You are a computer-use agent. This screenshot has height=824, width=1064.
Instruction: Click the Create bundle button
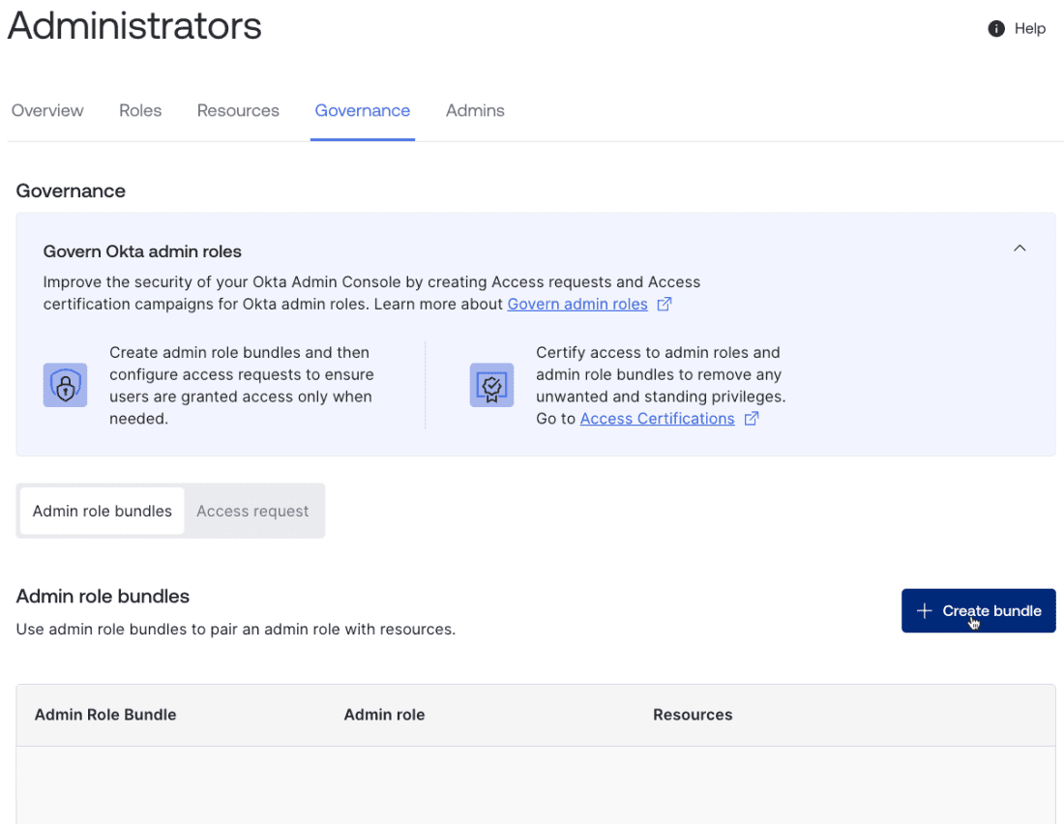coord(978,611)
